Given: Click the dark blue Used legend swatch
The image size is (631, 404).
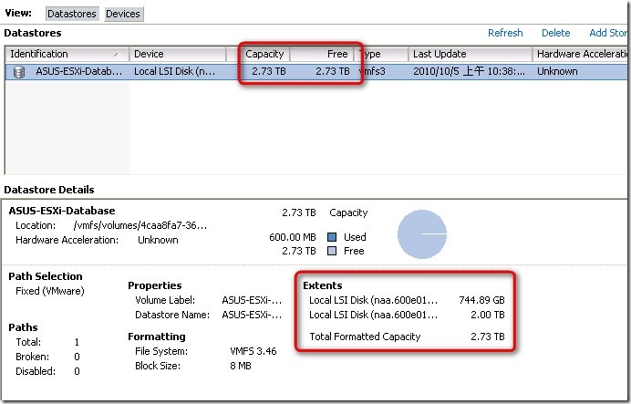Looking at the screenshot, I should pyautogui.click(x=332, y=237).
